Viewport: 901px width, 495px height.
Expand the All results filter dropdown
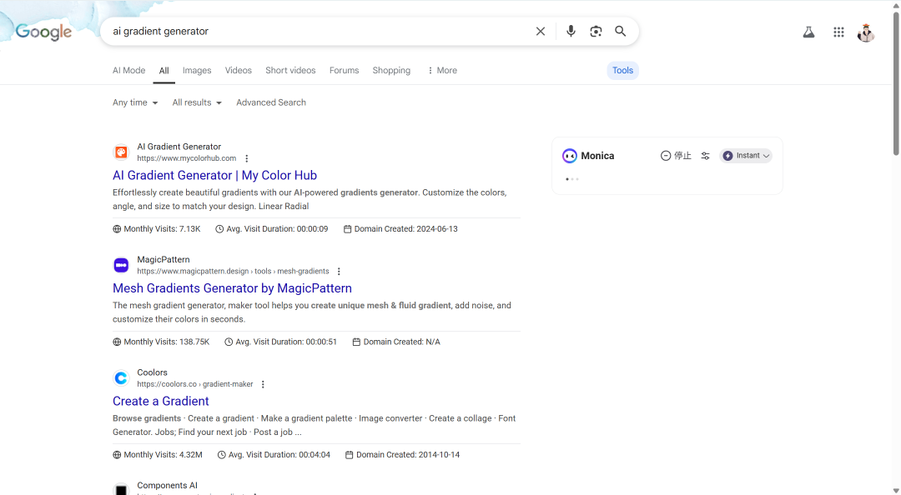tap(197, 102)
